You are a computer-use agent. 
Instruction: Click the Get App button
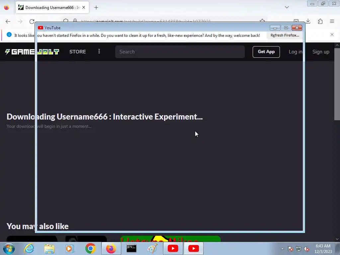[266, 52]
